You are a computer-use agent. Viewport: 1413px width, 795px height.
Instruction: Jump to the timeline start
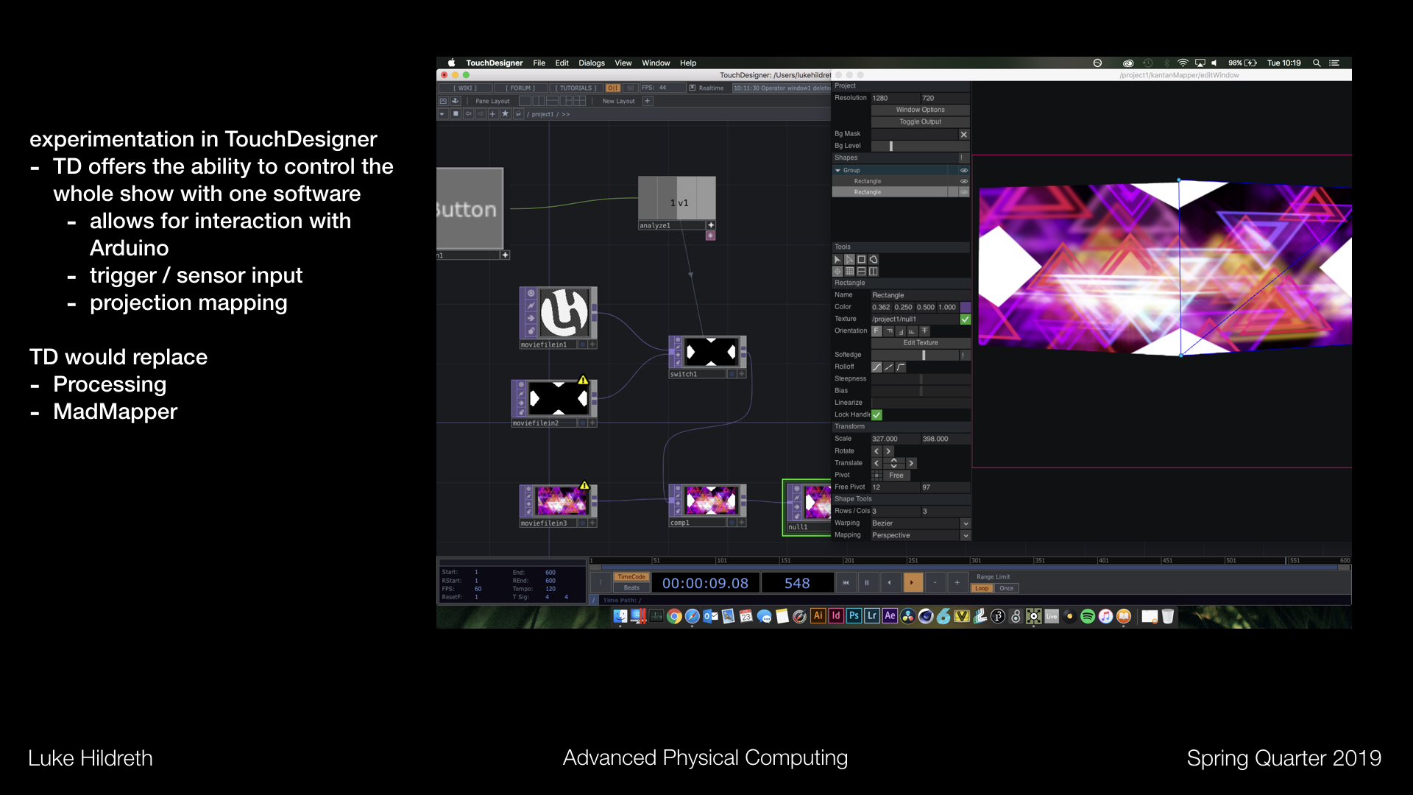click(x=846, y=582)
